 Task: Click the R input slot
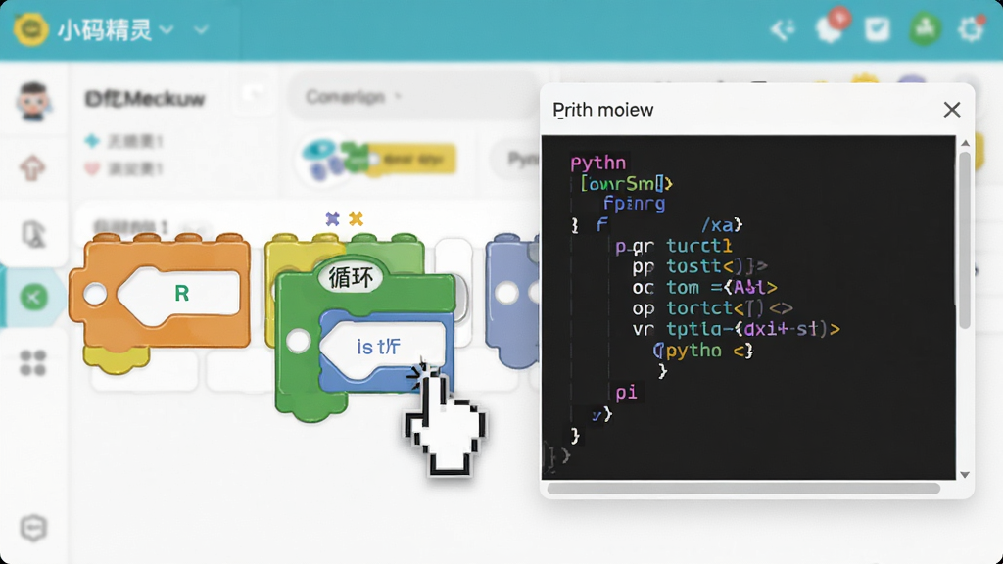(179, 294)
